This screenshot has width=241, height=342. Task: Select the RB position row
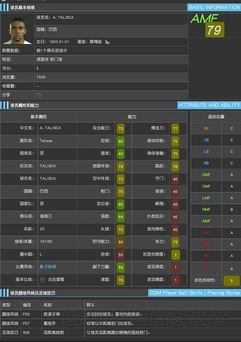pyautogui.click(x=216, y=163)
